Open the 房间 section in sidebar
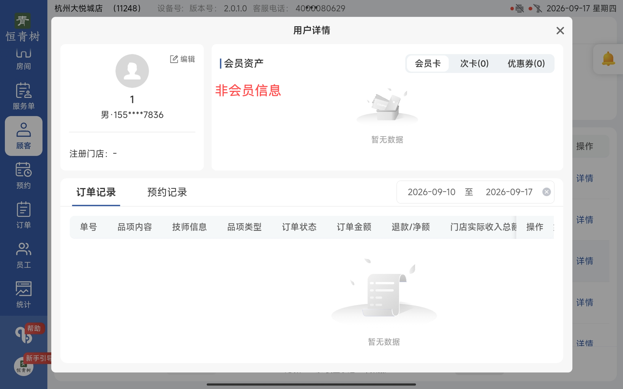 tap(24, 59)
